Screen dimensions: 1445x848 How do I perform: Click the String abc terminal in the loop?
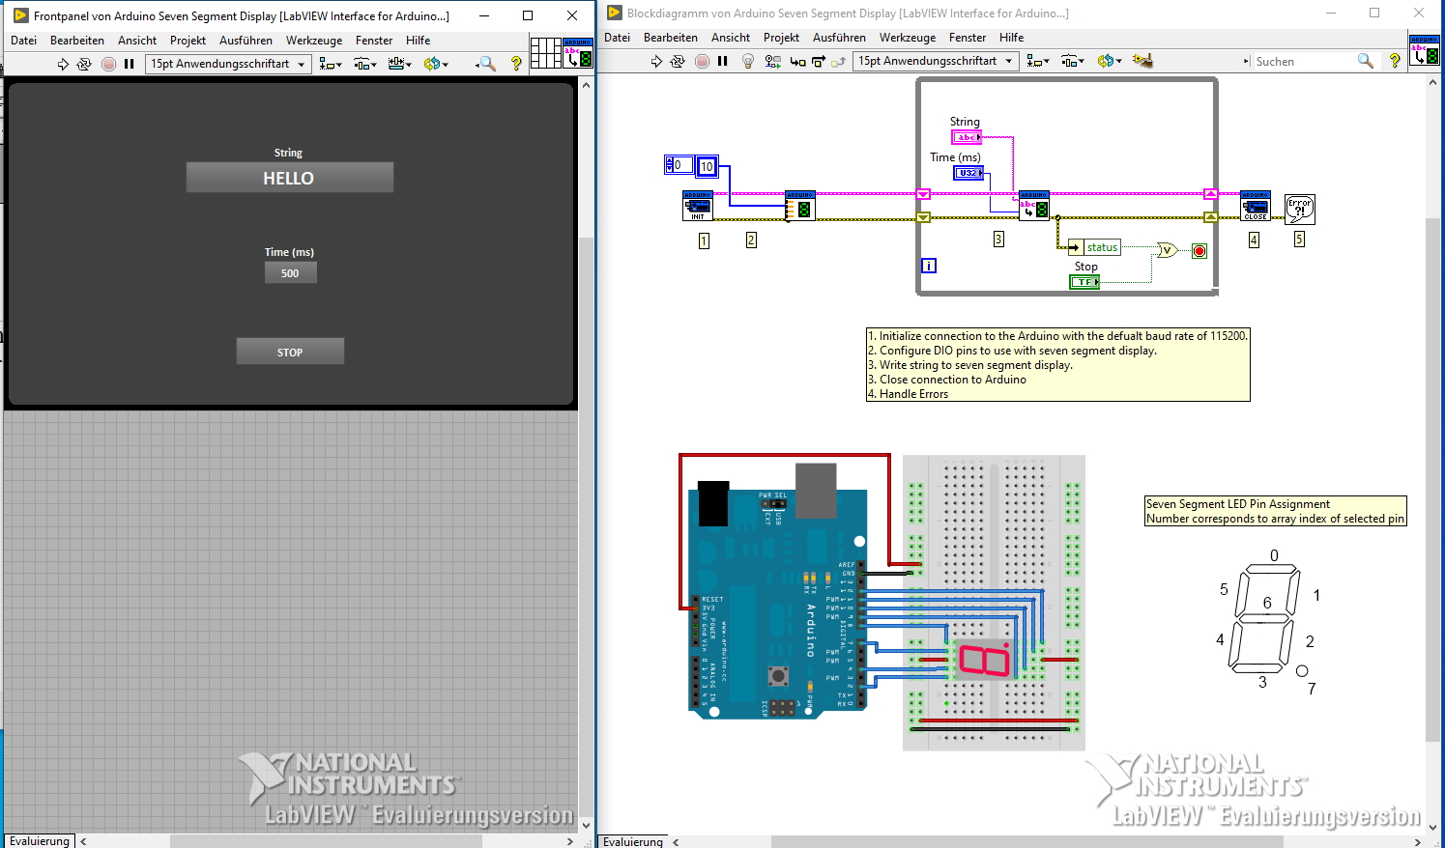coord(967,137)
